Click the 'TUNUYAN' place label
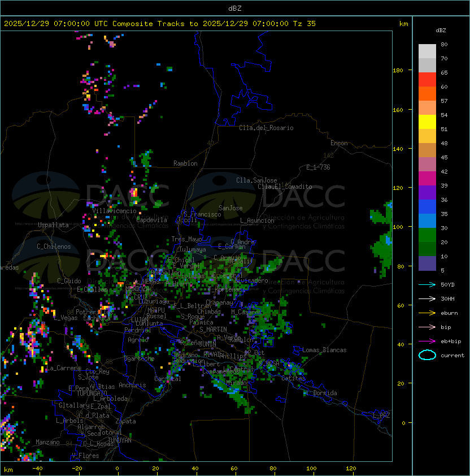 pos(120,440)
